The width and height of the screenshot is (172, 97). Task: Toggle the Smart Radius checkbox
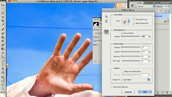coord(122,33)
